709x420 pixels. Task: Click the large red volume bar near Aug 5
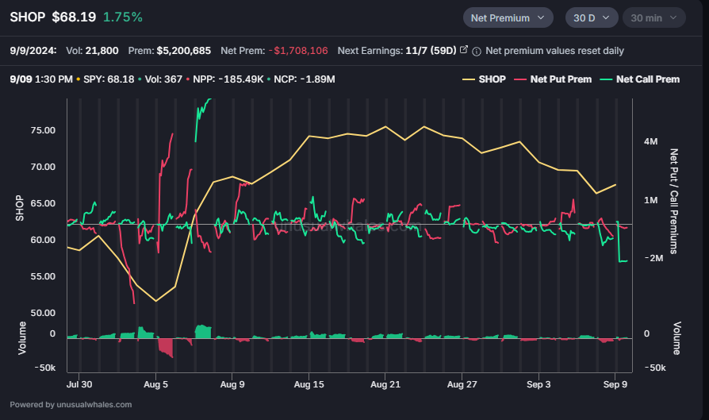(166, 347)
